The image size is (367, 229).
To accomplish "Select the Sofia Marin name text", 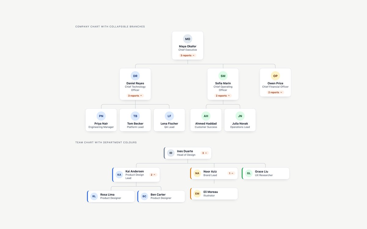I will (223, 83).
